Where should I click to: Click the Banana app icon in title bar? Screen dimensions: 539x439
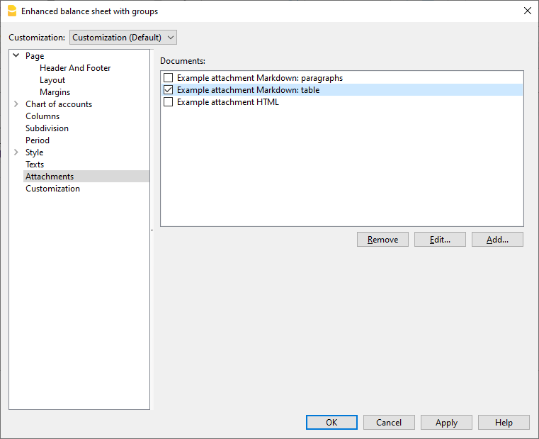[11, 11]
